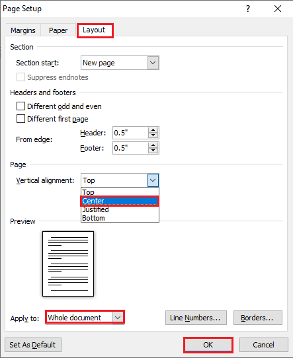Click the Header distance input field
Viewport: 293px width, 358px height.
click(130, 133)
